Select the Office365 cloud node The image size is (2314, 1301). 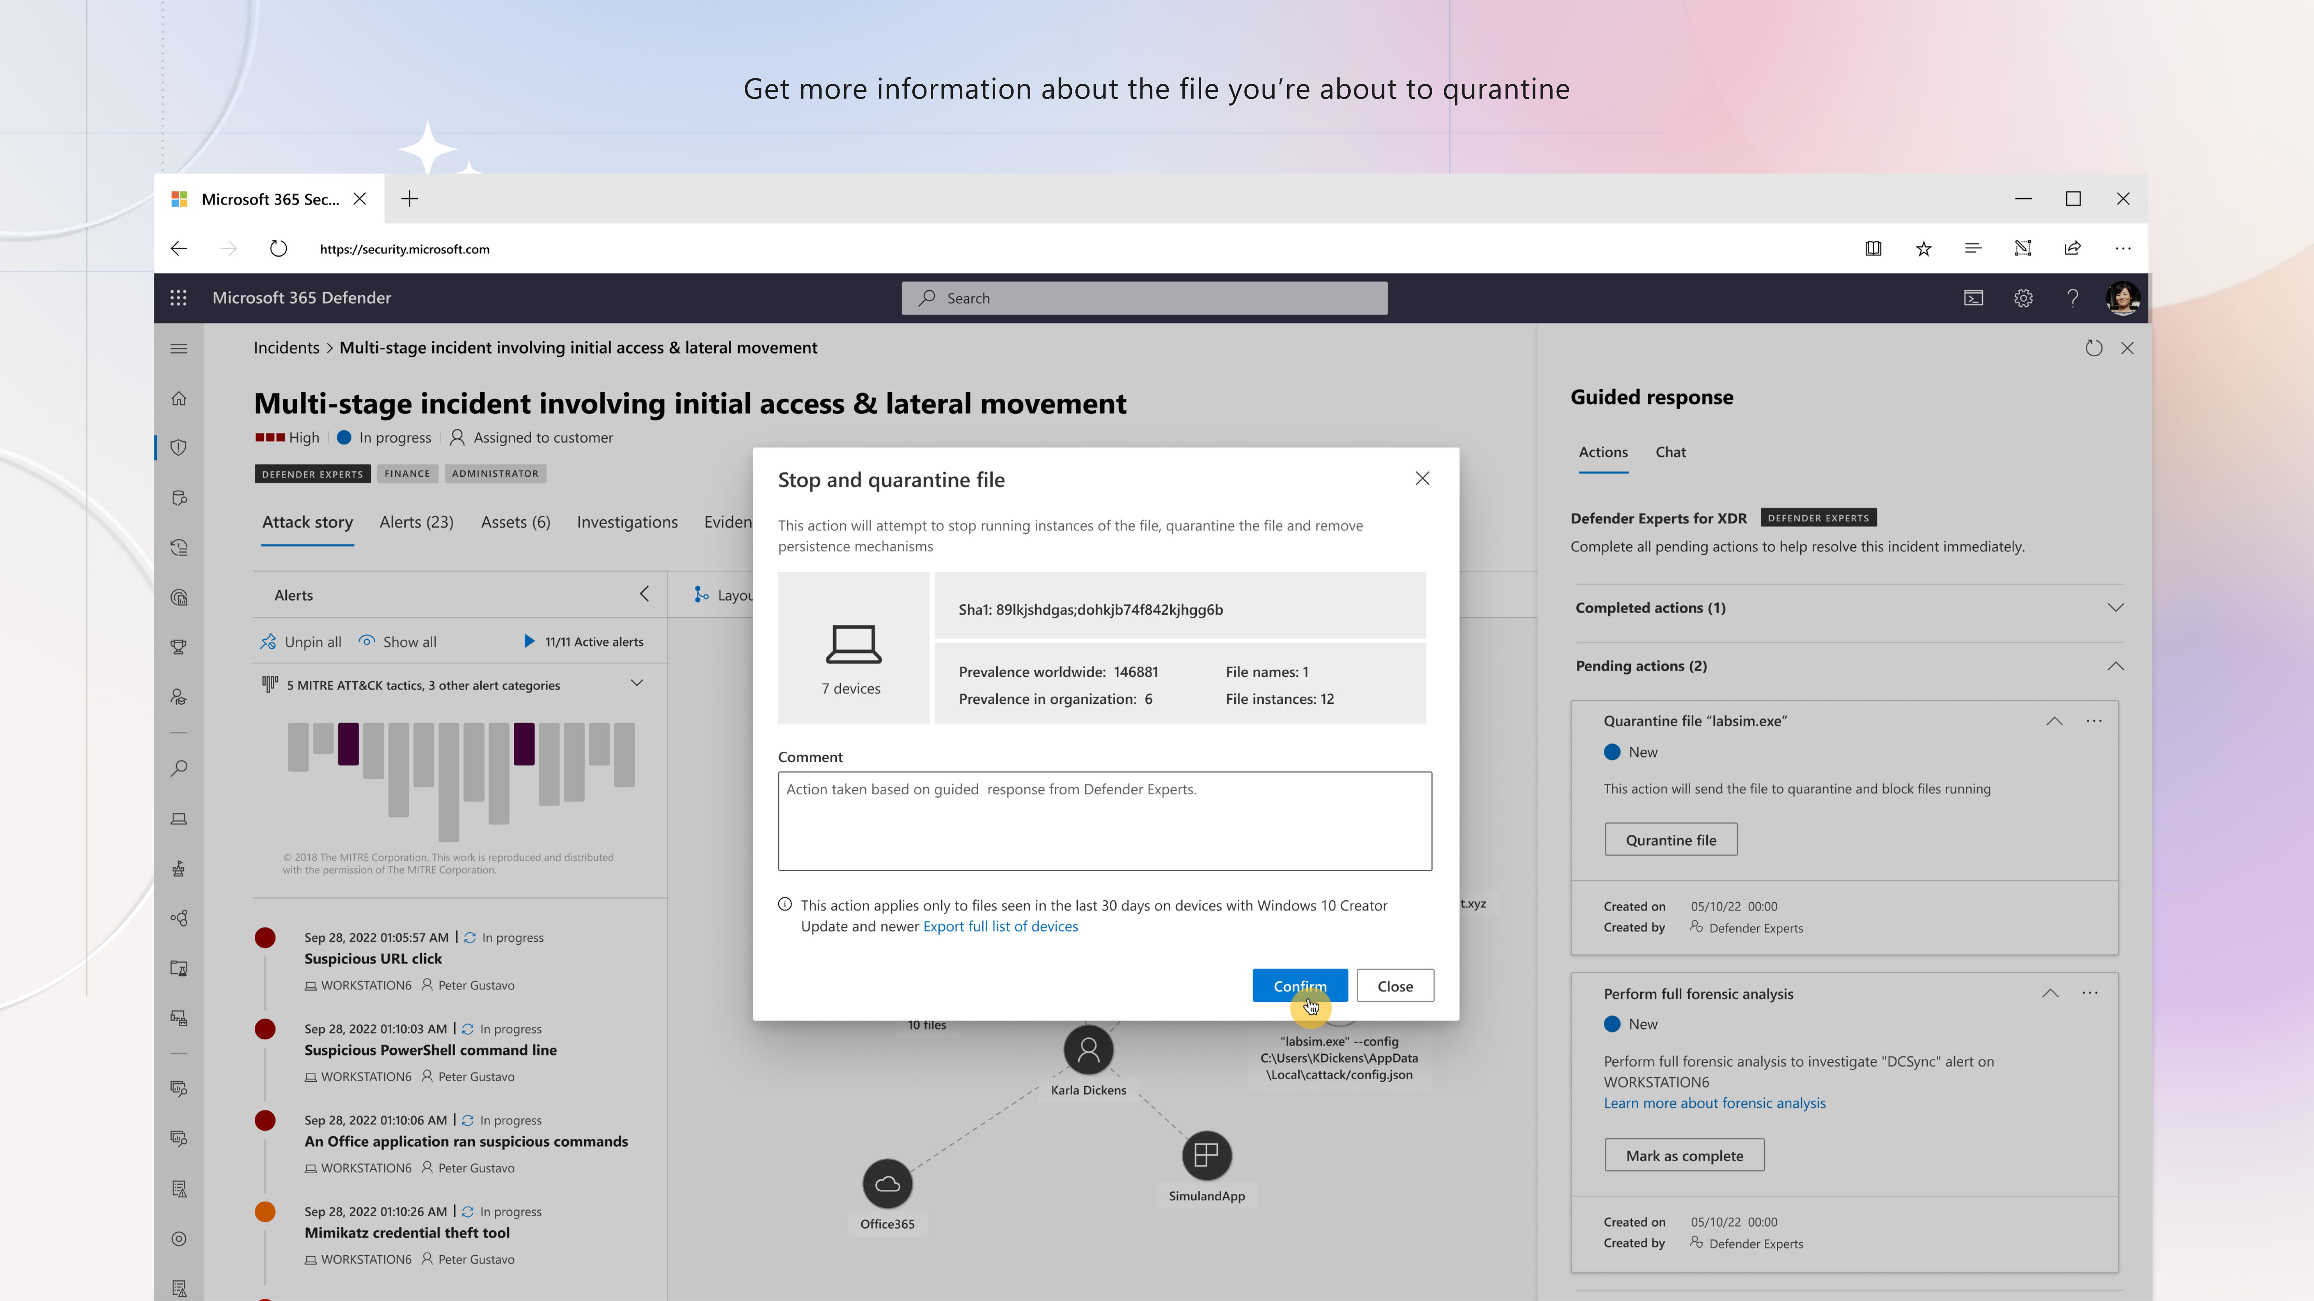coord(887,1183)
